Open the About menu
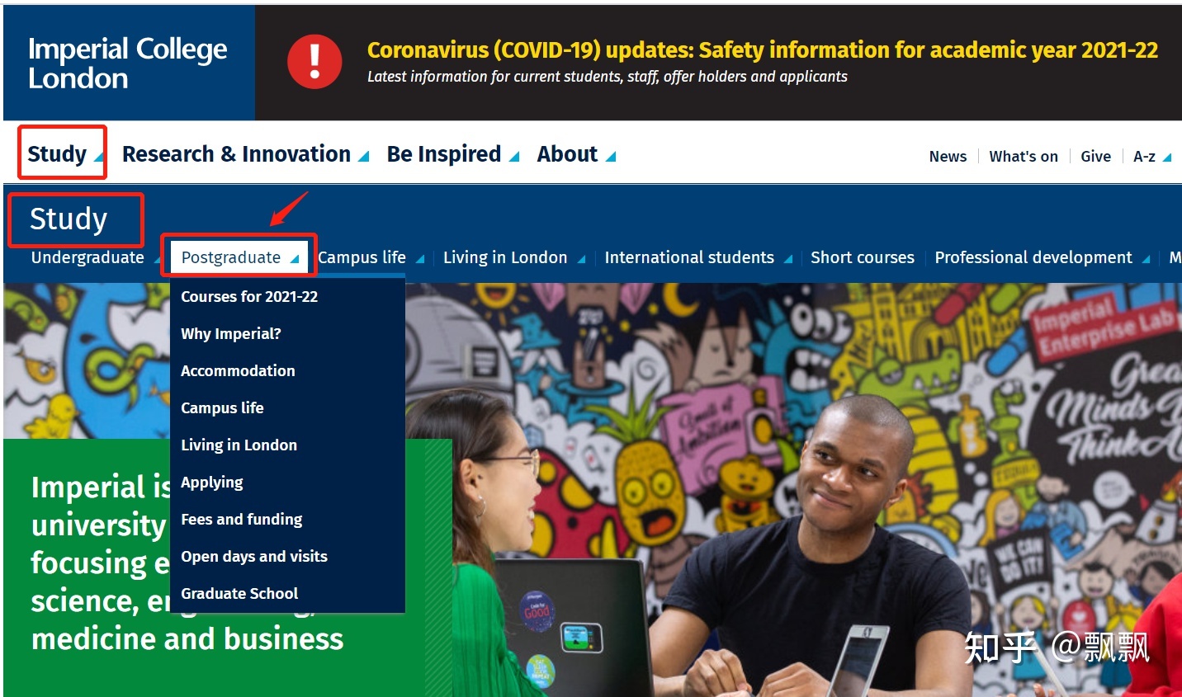1182x697 pixels. tap(567, 154)
